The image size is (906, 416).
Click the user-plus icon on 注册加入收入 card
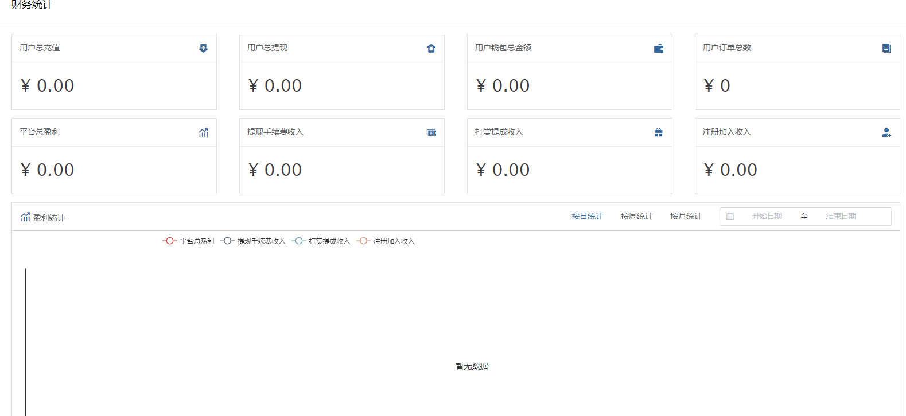coord(886,132)
